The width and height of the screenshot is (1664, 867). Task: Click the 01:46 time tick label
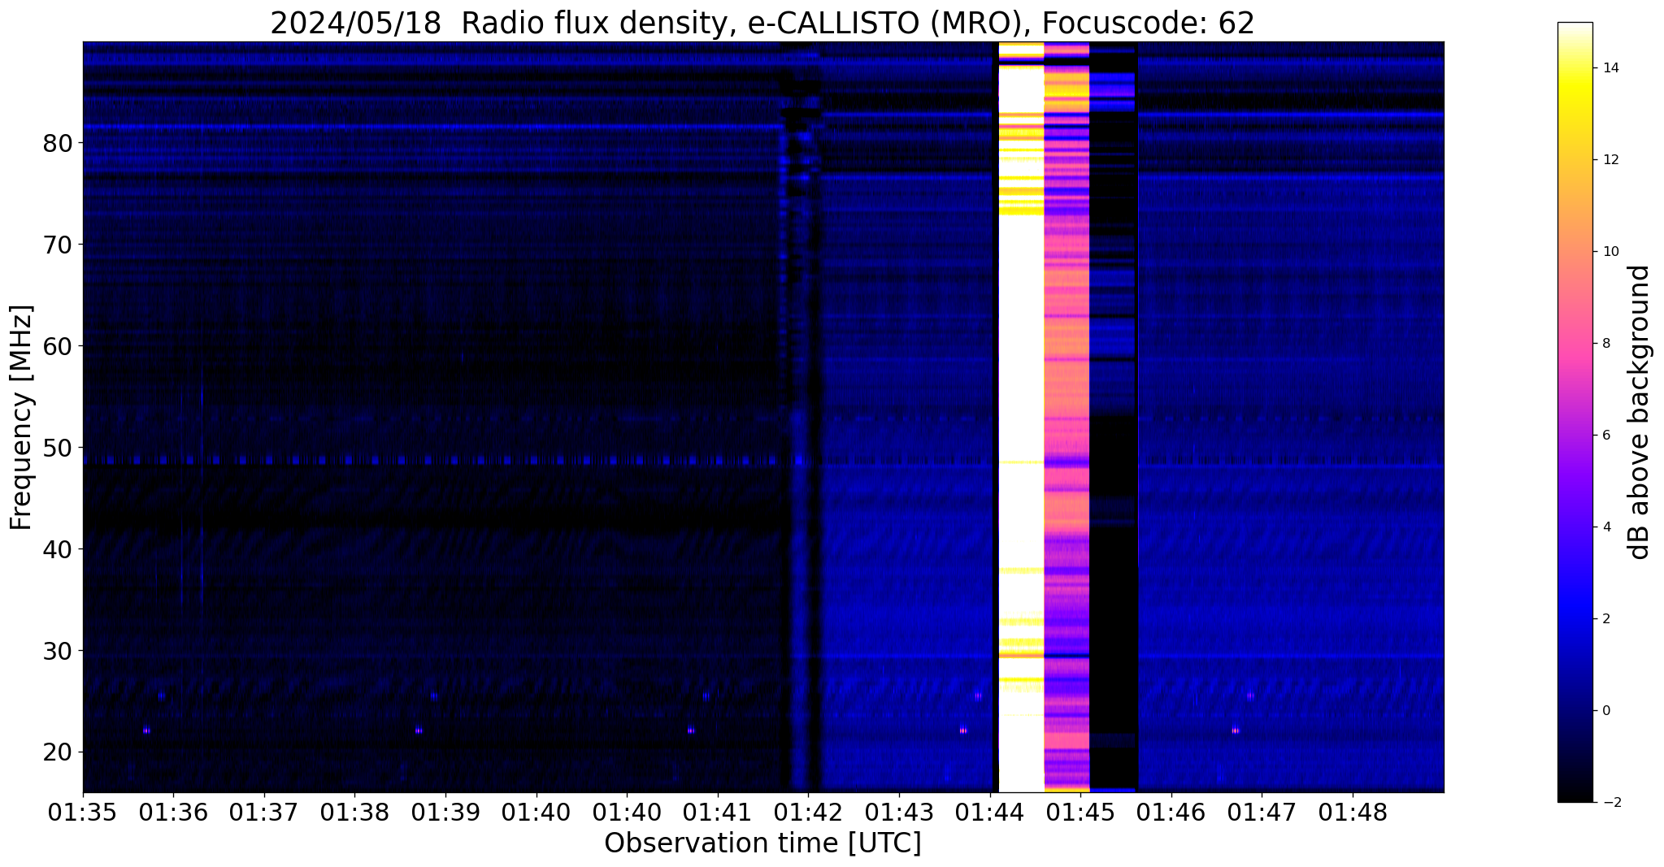[x=1171, y=813]
